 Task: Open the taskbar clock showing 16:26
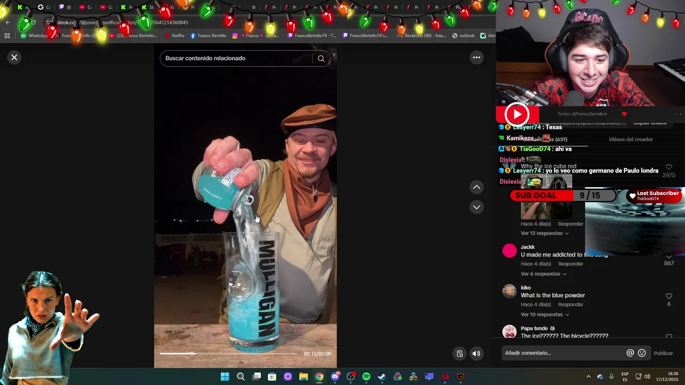668,376
